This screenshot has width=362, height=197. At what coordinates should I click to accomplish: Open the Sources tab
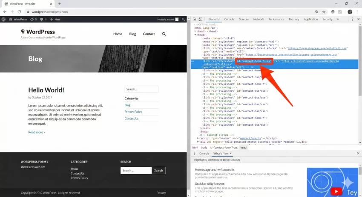click(x=244, y=20)
